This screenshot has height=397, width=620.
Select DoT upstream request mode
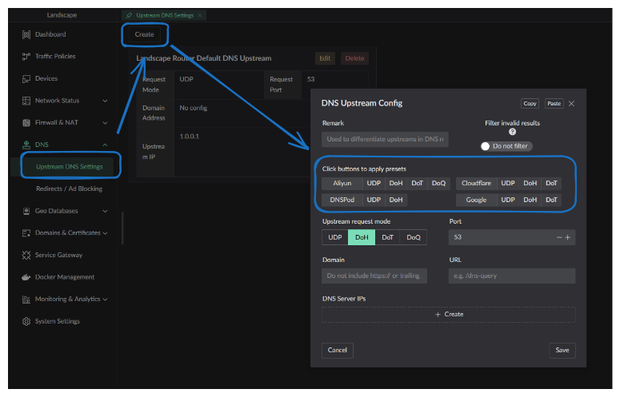(x=387, y=237)
